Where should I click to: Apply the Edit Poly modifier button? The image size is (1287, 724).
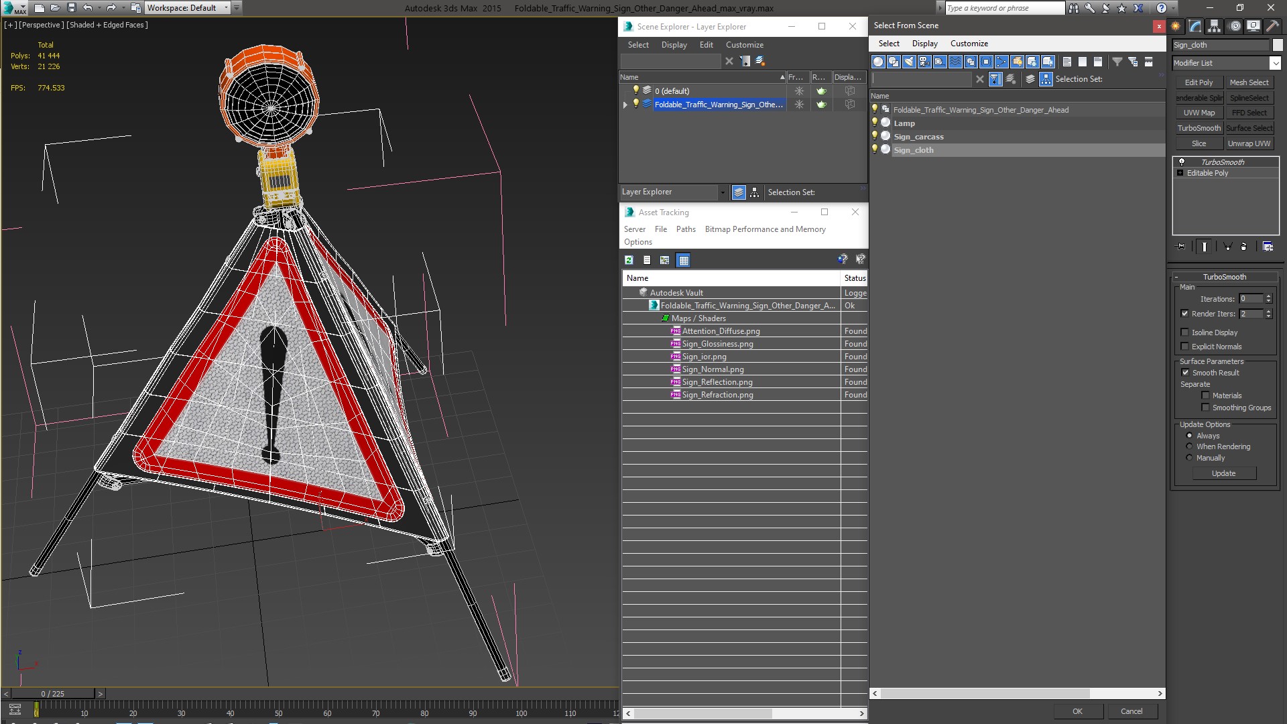click(1199, 82)
